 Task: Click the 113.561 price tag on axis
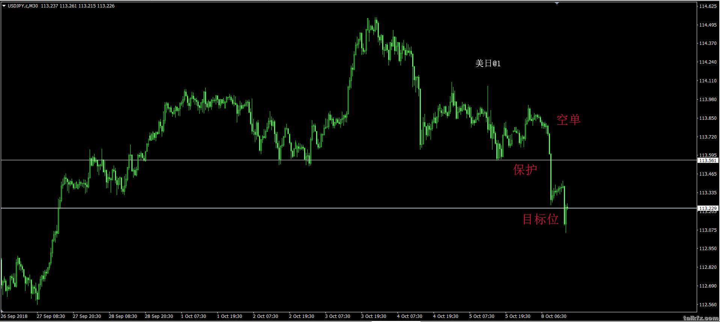pos(708,161)
